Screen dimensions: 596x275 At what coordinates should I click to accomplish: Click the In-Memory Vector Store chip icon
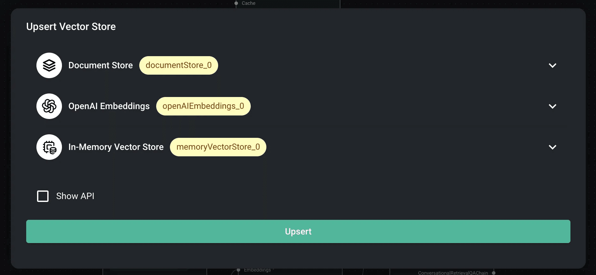coord(49,147)
